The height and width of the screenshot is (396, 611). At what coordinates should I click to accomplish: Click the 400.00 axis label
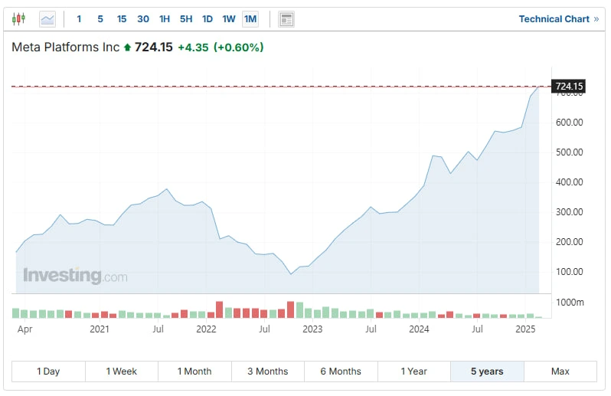[x=570, y=182]
